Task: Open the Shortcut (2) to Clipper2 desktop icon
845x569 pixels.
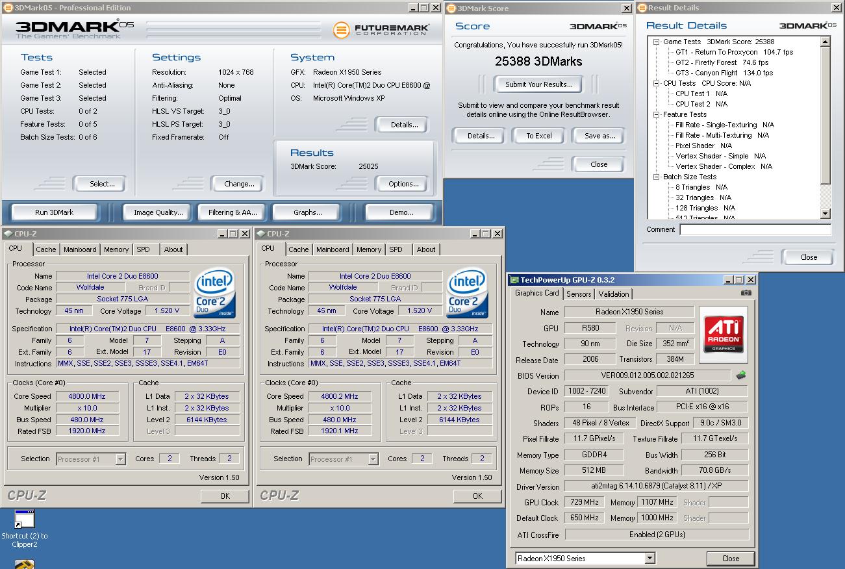Action: 25,529
